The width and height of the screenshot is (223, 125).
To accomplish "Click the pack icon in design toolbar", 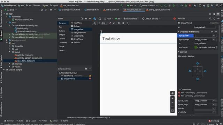I will [119, 23].
